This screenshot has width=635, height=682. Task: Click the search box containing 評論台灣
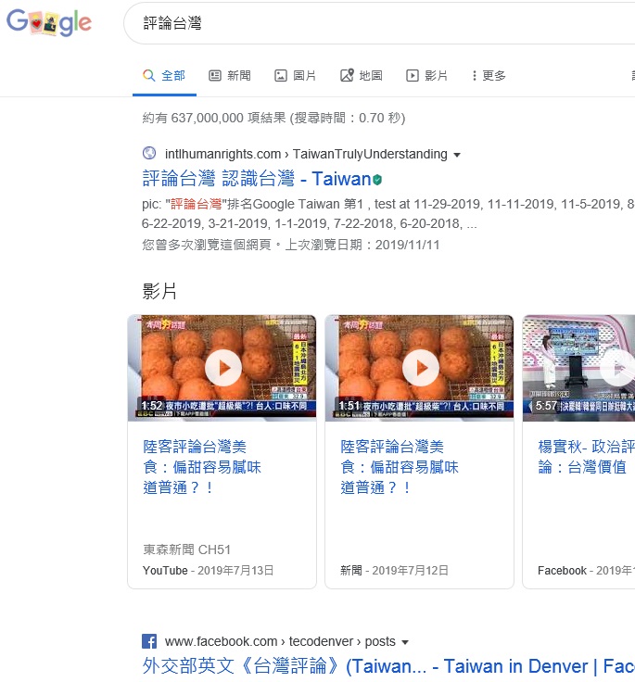[x=371, y=23]
